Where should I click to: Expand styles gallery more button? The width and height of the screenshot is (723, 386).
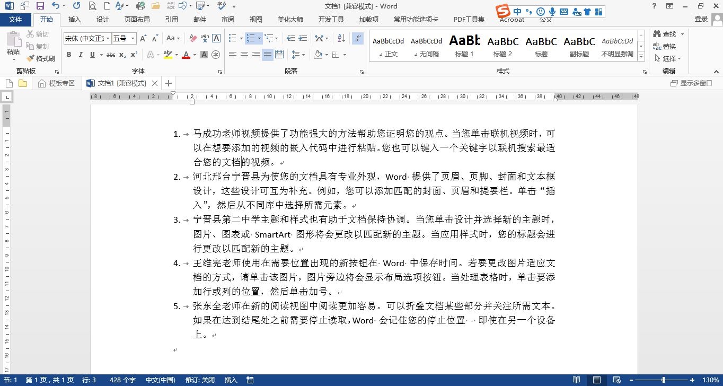pos(641,57)
